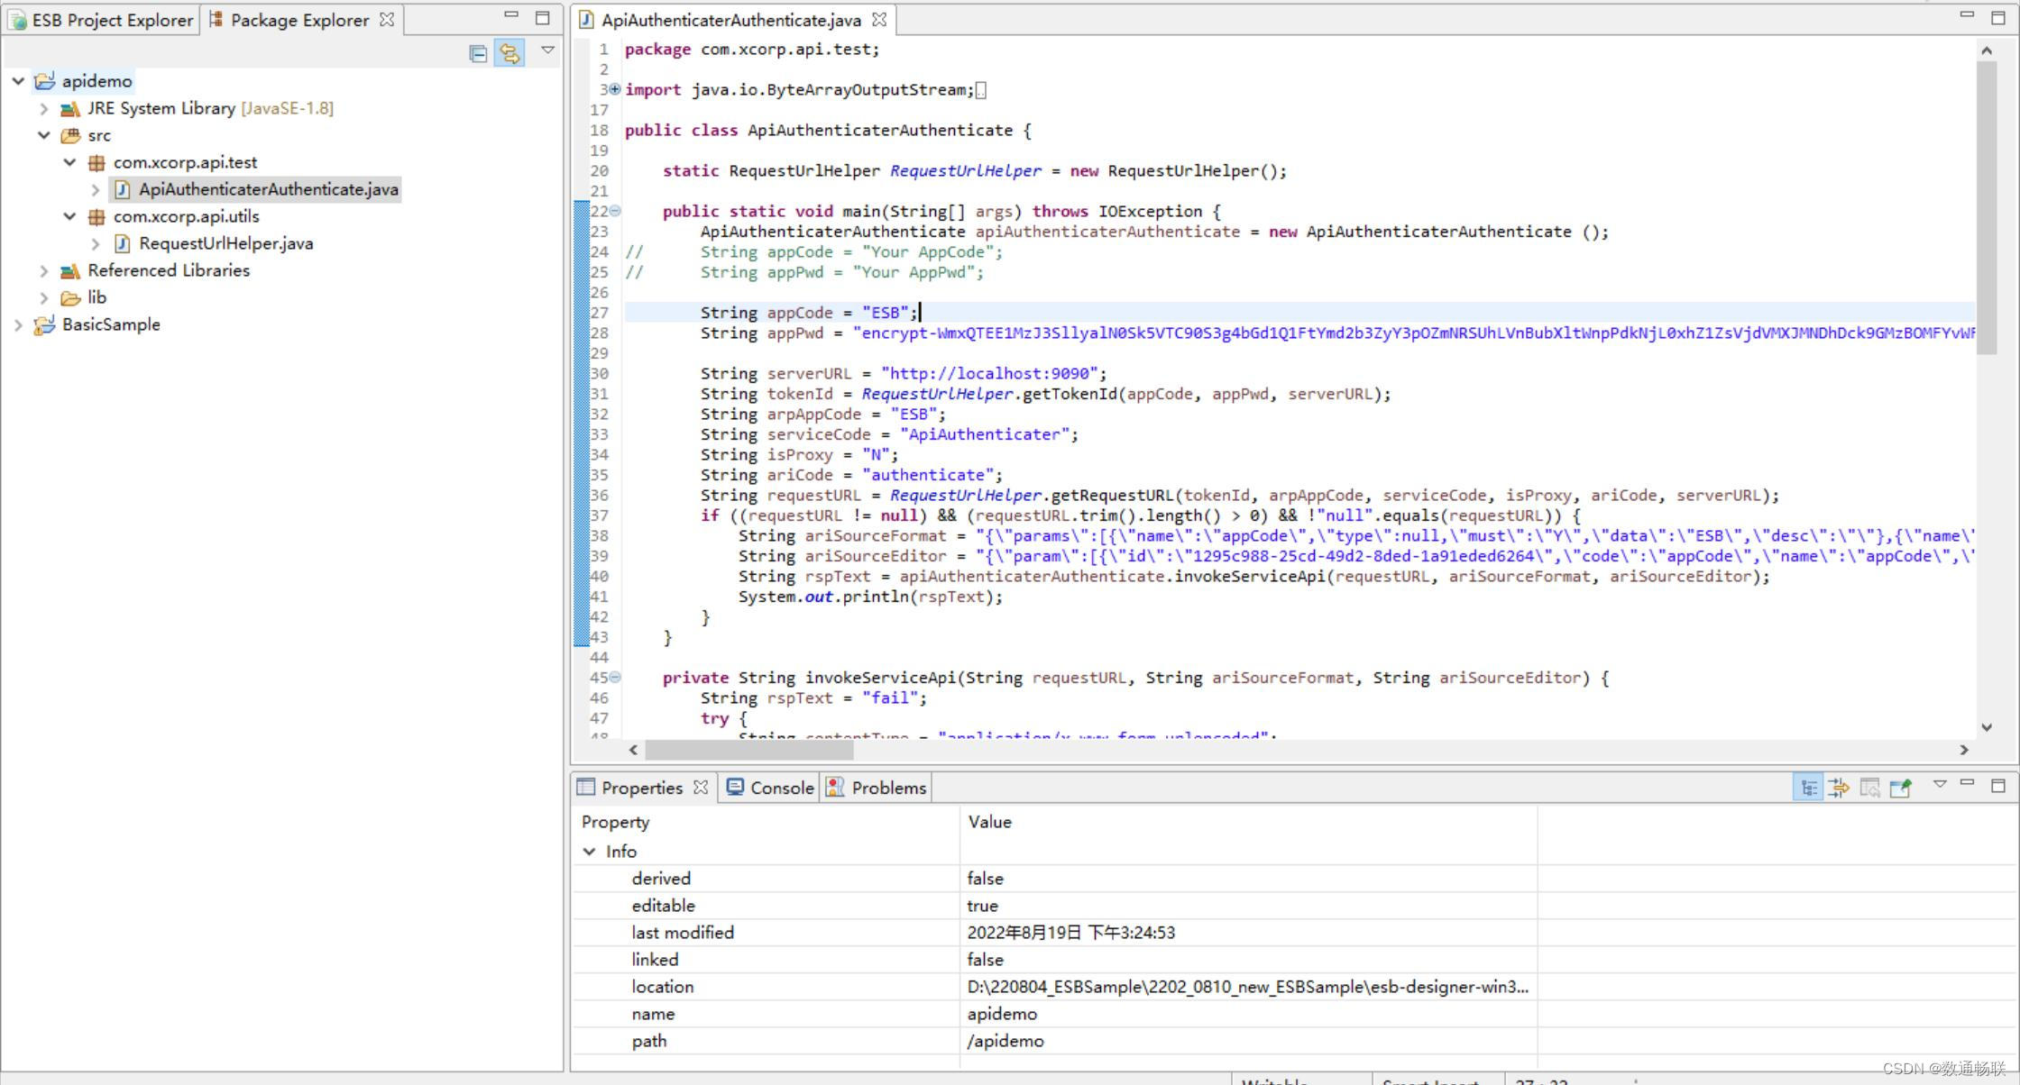Click Restore Default Value icon in Properties
This screenshot has height=1085, width=2020.
pyautogui.click(x=1869, y=788)
